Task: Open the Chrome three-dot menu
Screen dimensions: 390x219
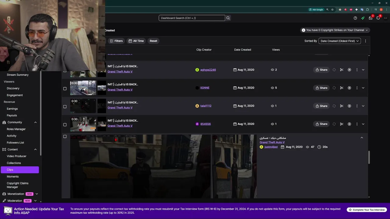Action: [x=386, y=9]
